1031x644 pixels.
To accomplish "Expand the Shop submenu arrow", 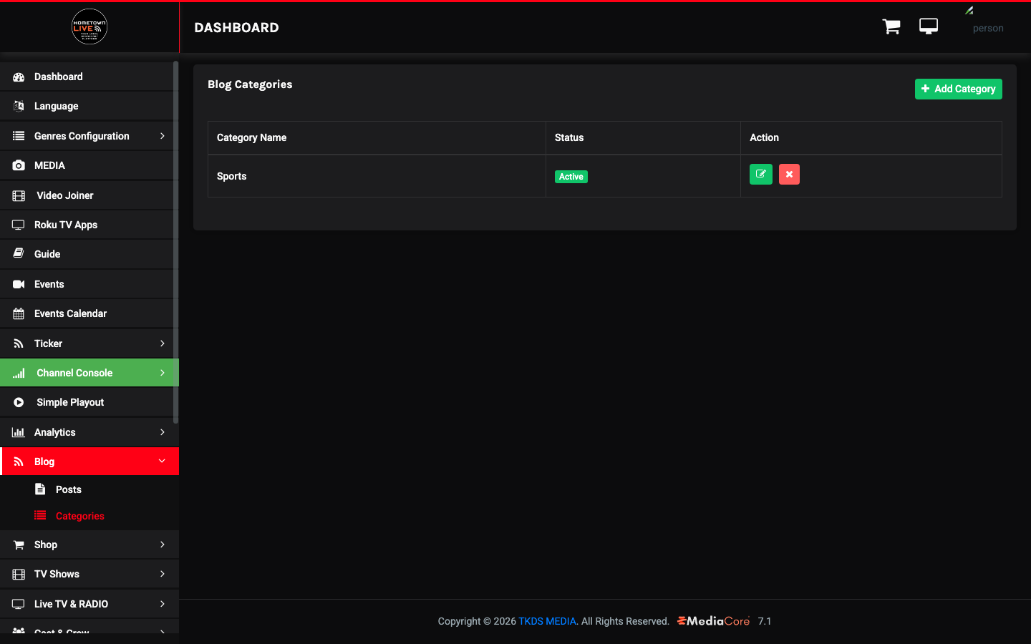I will 163,545.
